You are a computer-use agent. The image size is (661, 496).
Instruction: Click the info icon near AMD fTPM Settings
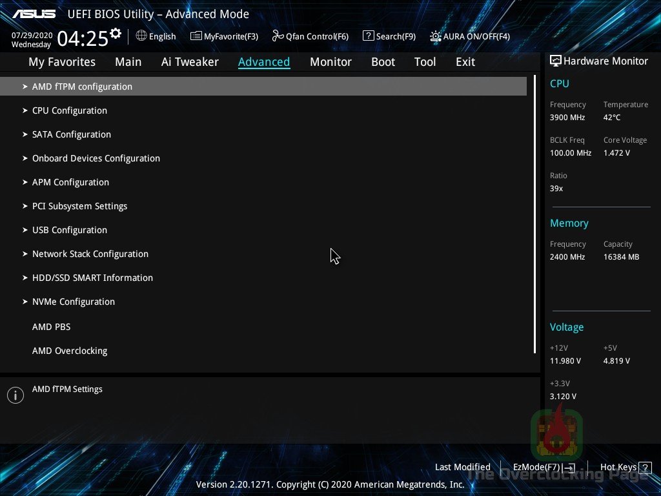[15, 395]
